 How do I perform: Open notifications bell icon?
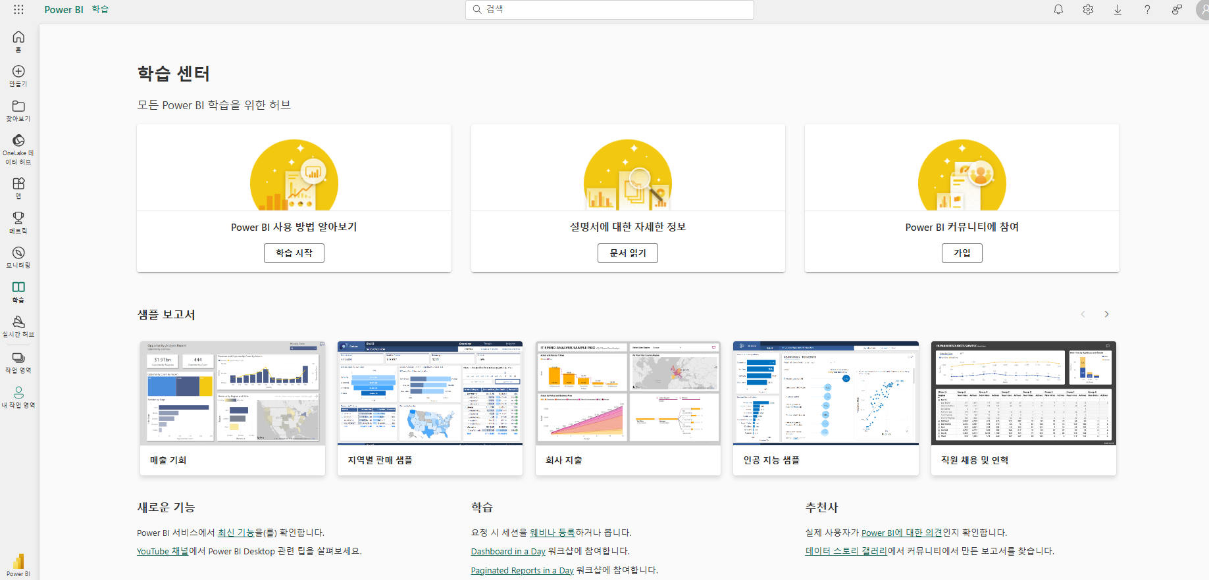[1058, 10]
